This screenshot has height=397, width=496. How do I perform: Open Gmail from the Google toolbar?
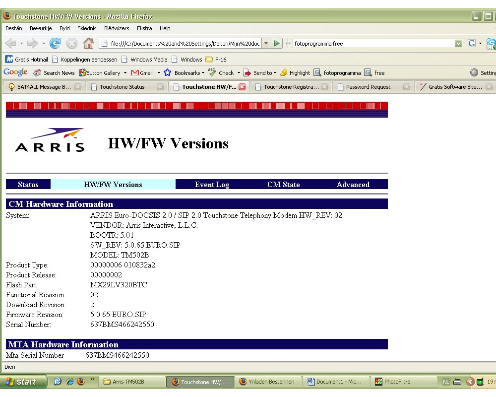[142, 73]
